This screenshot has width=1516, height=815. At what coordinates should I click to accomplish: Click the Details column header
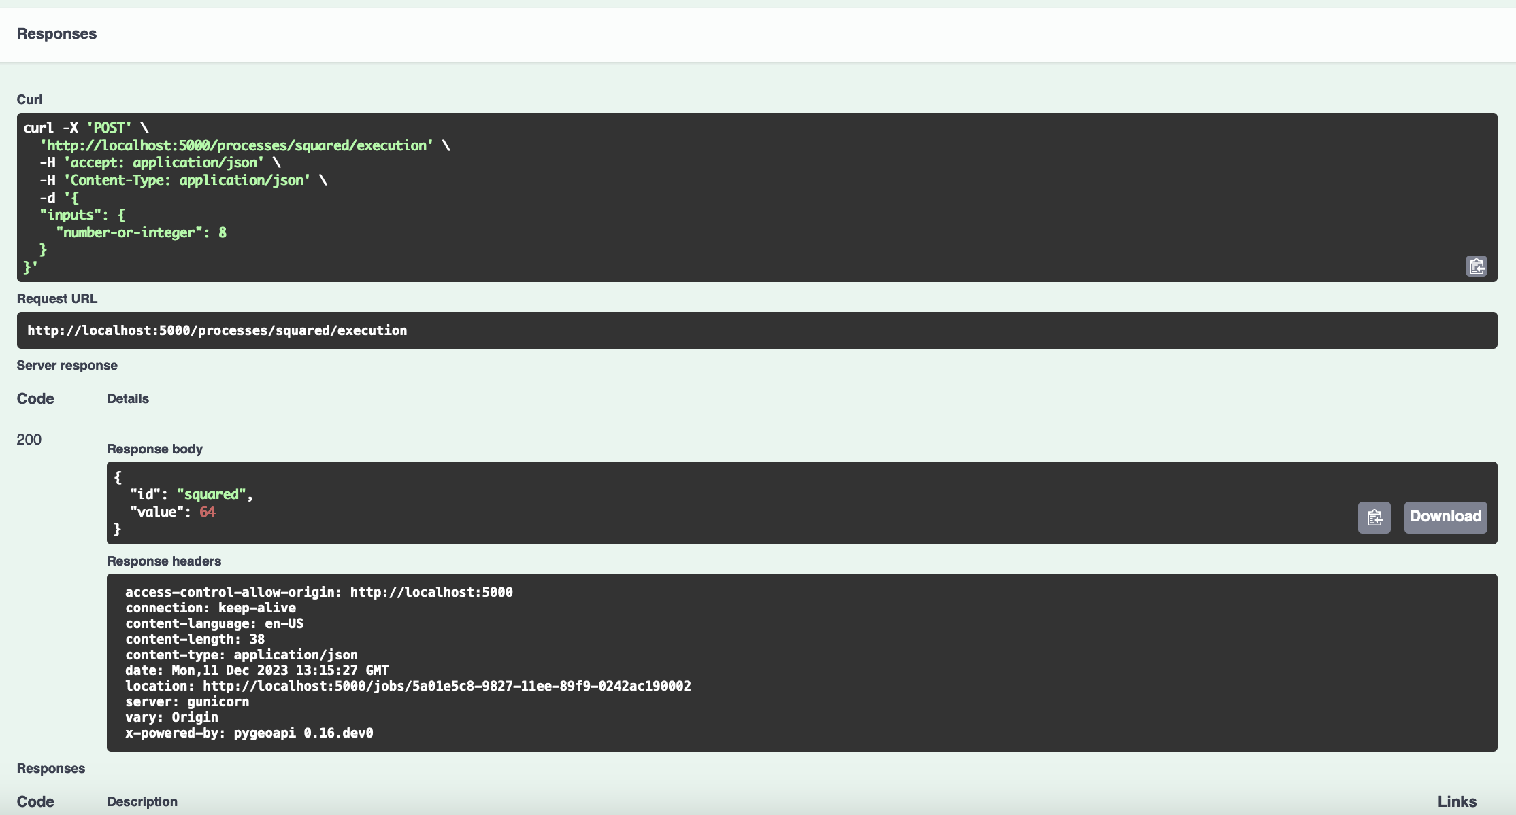(128, 399)
